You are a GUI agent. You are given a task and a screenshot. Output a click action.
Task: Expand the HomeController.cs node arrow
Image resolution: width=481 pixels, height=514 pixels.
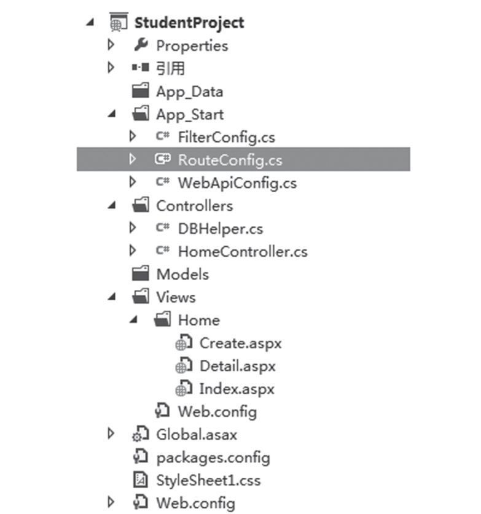(x=133, y=251)
